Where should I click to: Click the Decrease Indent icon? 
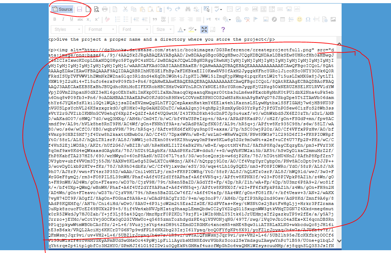(x=136, y=19)
